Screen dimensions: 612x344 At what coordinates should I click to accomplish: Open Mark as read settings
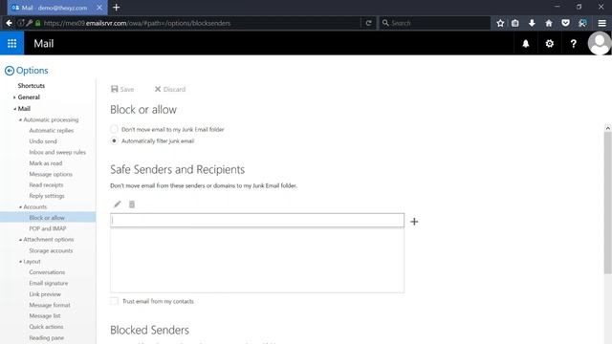[46, 163]
